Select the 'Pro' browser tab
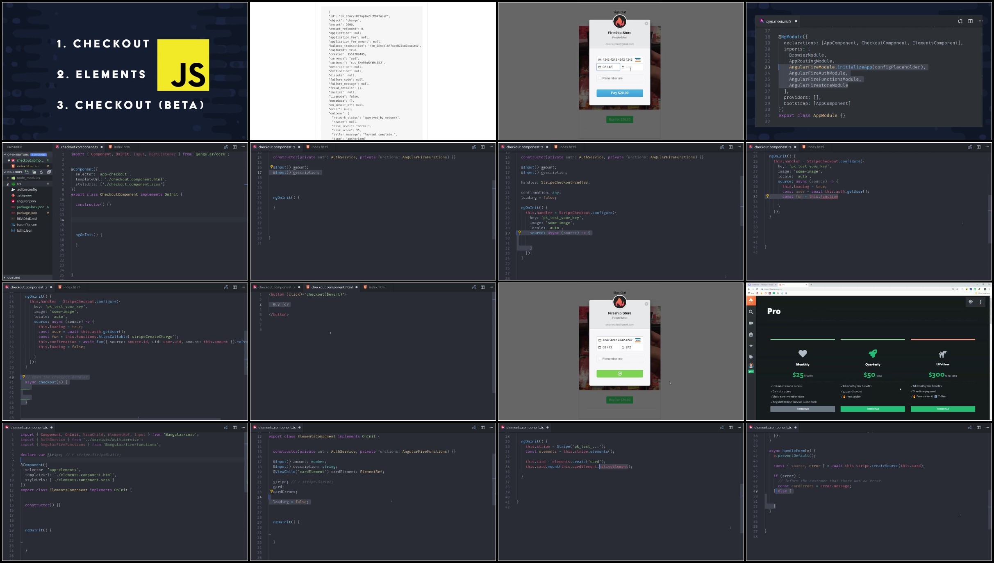Screen dimensions: 994x563 (x=793, y=285)
